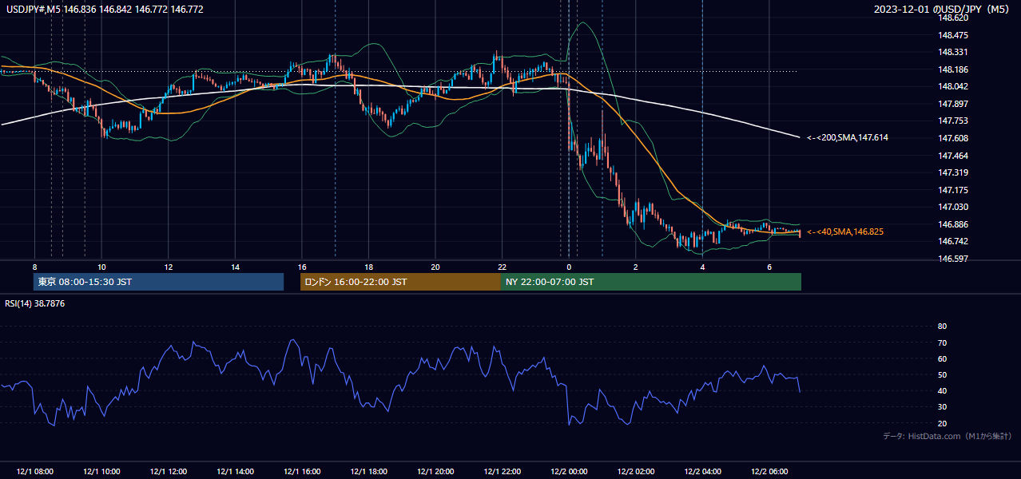Click the bottom time label 12/1 20:00
The width and height of the screenshot is (1021, 479).
(435, 472)
